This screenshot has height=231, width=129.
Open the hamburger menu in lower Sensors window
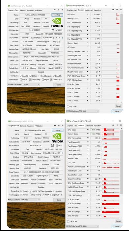click(121, 125)
